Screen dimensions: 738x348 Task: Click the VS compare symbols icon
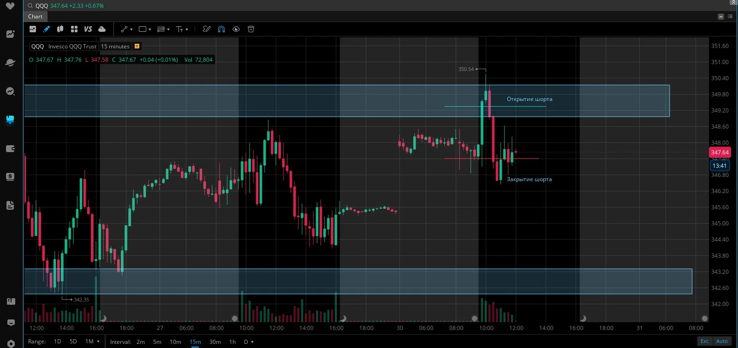88,29
